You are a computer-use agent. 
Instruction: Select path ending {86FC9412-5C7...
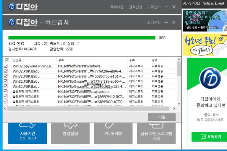click(x=92, y=97)
